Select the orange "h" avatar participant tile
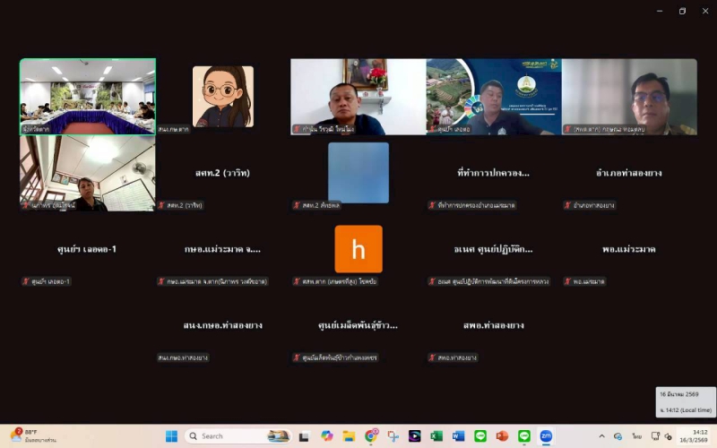Viewport: 717px width, 448px height. tap(358, 249)
